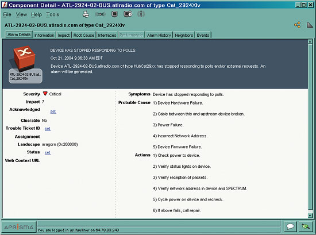Screen dimensions: 316x235
Task: Click the set link for Status
Action: (48, 153)
